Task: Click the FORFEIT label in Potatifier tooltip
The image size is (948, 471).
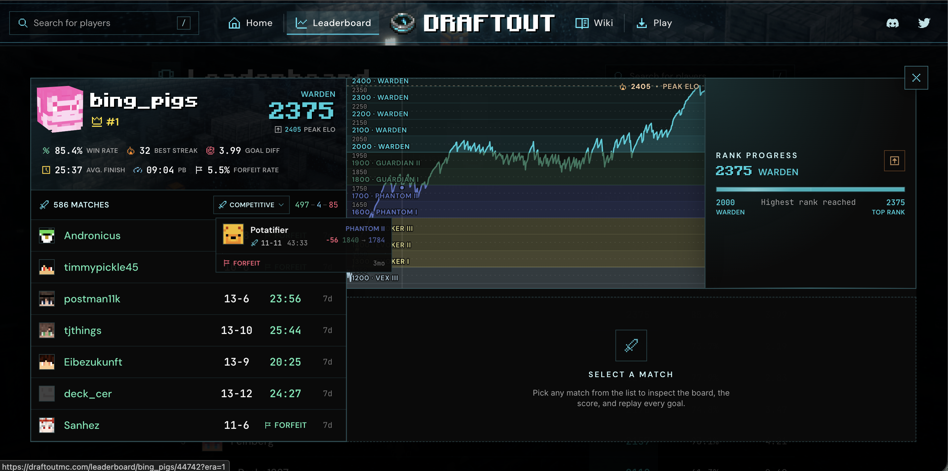Action: pyautogui.click(x=242, y=263)
